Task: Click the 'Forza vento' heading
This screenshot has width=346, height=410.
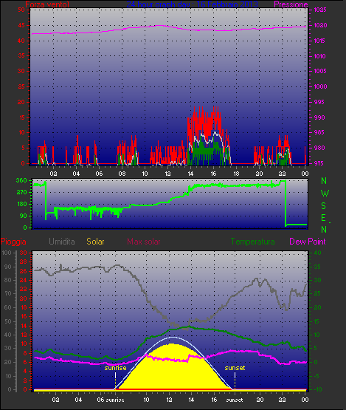Action: pos(47,4)
